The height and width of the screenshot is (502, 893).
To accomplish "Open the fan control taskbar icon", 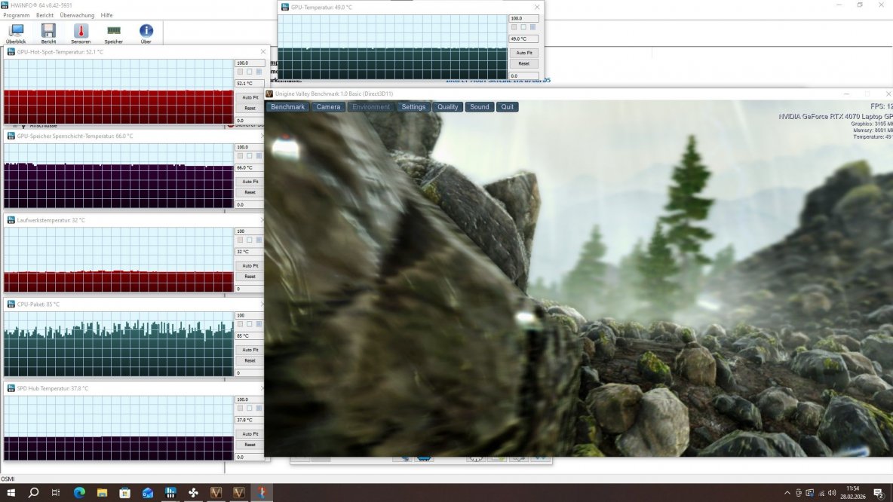I will pos(193,493).
